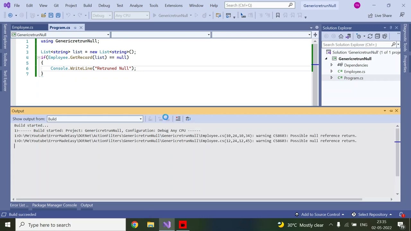411x231 pixels.
Task: Open the Package Manager Console tab
Action: point(54,205)
